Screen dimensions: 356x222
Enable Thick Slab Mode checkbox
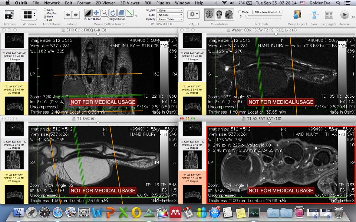click(239, 11)
